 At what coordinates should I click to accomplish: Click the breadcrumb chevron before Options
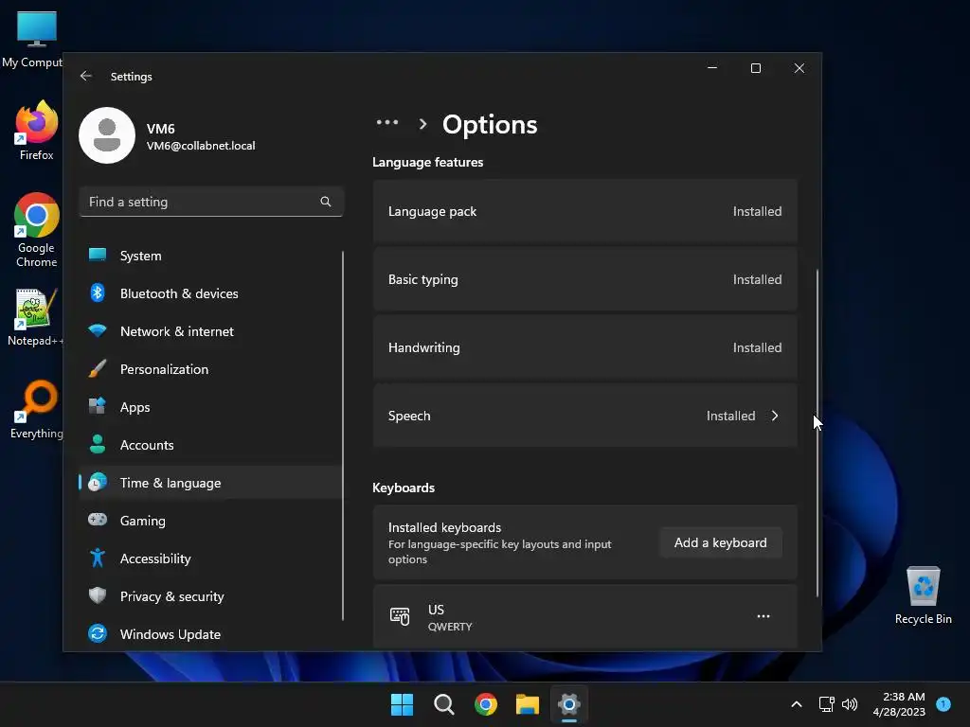click(422, 124)
